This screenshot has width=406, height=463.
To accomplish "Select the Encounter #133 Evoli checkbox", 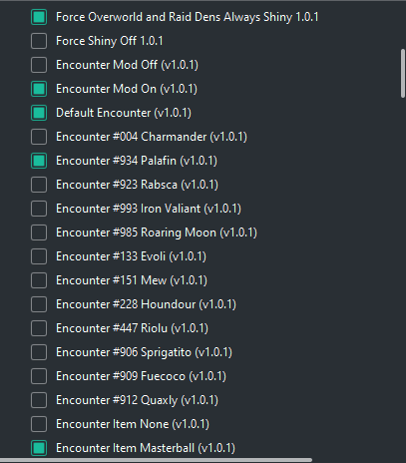I will coord(39,256).
